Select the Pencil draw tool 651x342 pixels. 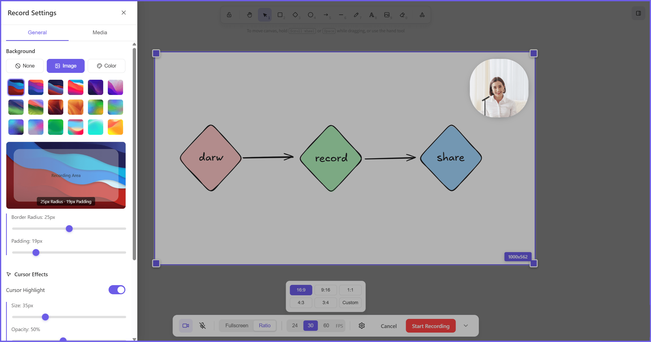click(356, 14)
